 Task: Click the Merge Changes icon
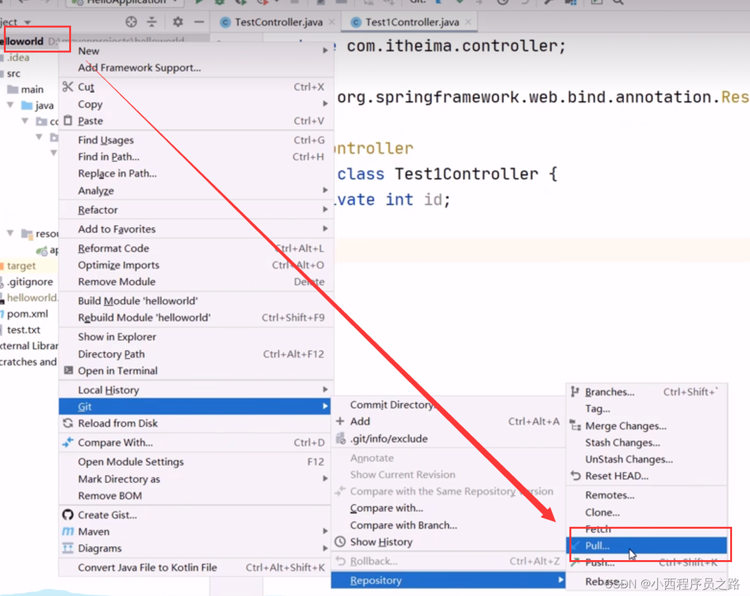click(575, 425)
